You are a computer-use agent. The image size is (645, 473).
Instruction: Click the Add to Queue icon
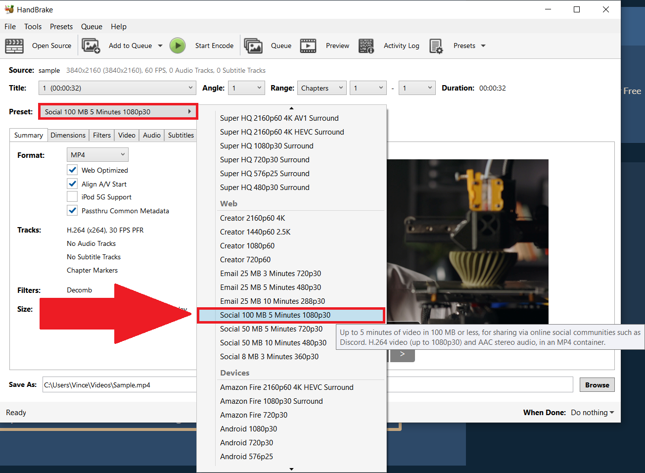[91, 46]
